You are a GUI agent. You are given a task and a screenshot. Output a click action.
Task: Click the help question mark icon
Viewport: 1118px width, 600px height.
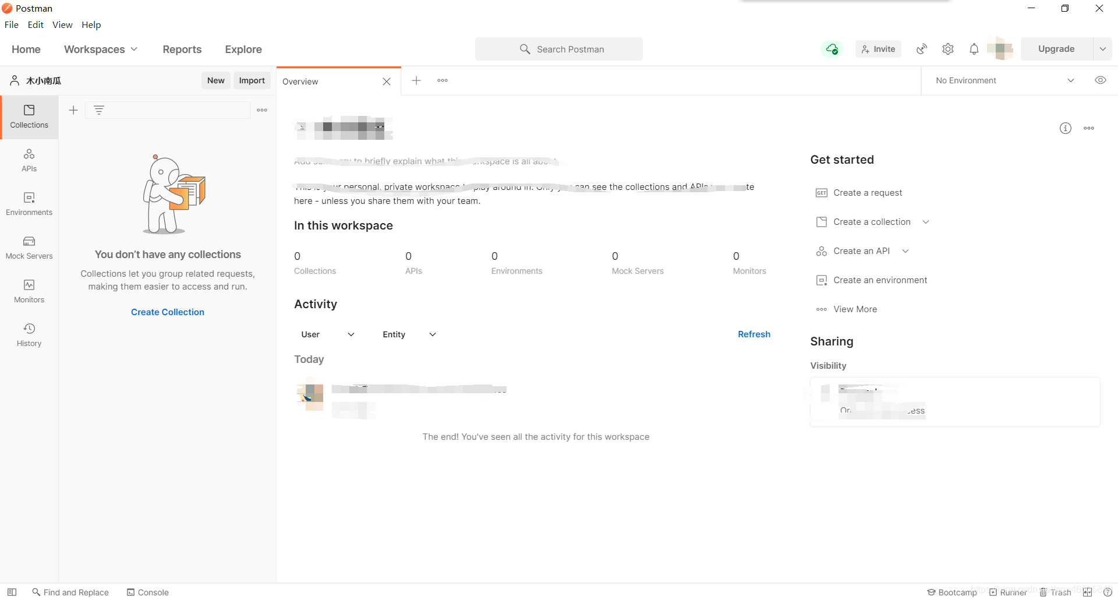coord(1108,592)
